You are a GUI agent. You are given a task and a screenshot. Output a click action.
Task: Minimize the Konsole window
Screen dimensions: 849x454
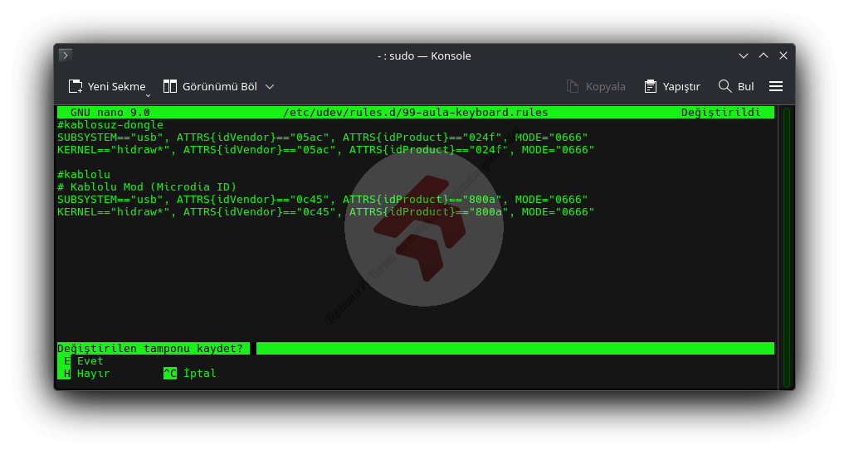coord(744,56)
